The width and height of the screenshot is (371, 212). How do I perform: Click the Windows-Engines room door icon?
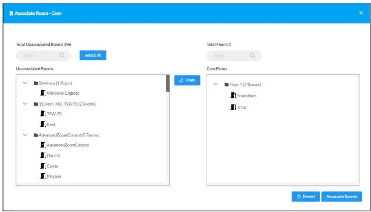click(x=43, y=93)
